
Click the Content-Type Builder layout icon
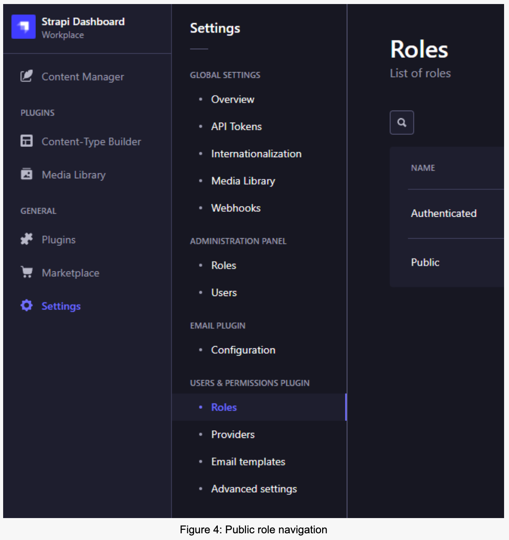pos(26,141)
